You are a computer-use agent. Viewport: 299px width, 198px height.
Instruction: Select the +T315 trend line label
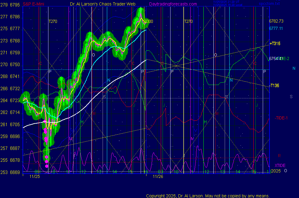point(275,44)
